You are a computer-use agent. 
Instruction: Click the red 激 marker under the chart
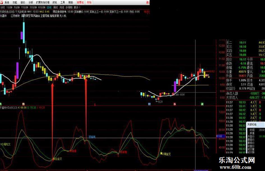[175, 104]
